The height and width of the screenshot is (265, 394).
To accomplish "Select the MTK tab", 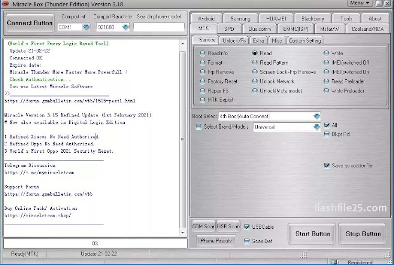I will [x=203, y=28].
